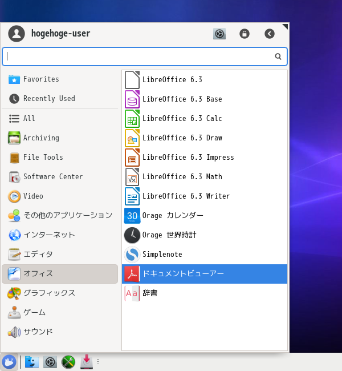Launch Simplenote app icon

click(132, 255)
